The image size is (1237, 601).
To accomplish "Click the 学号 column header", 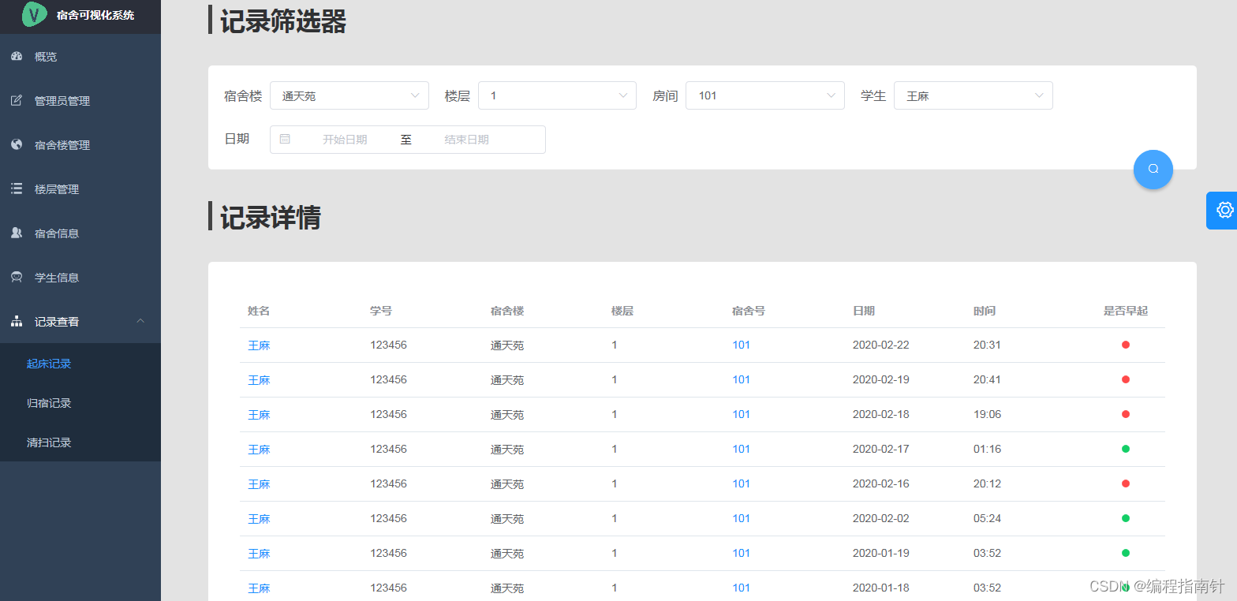I will point(381,311).
